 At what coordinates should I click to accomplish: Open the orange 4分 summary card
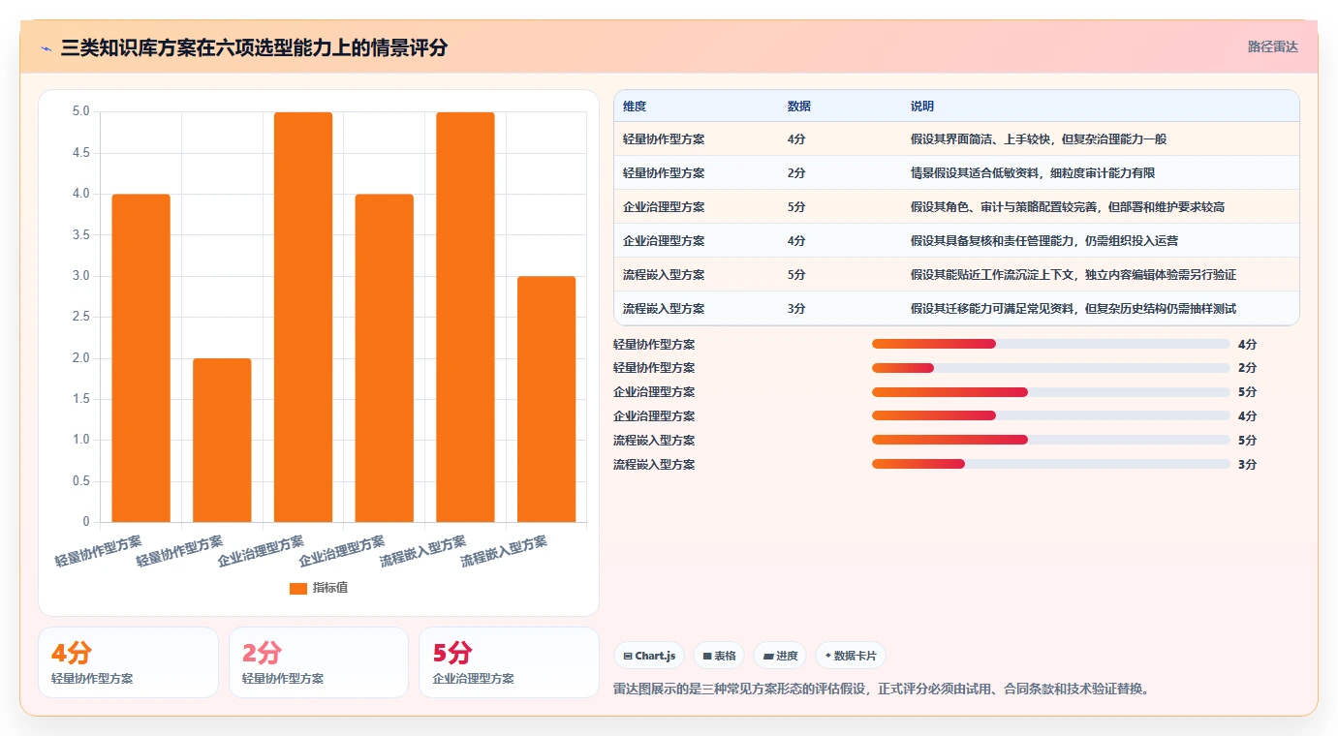click(128, 662)
